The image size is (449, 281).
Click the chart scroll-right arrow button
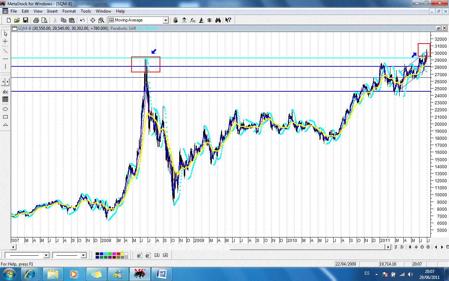388,247
